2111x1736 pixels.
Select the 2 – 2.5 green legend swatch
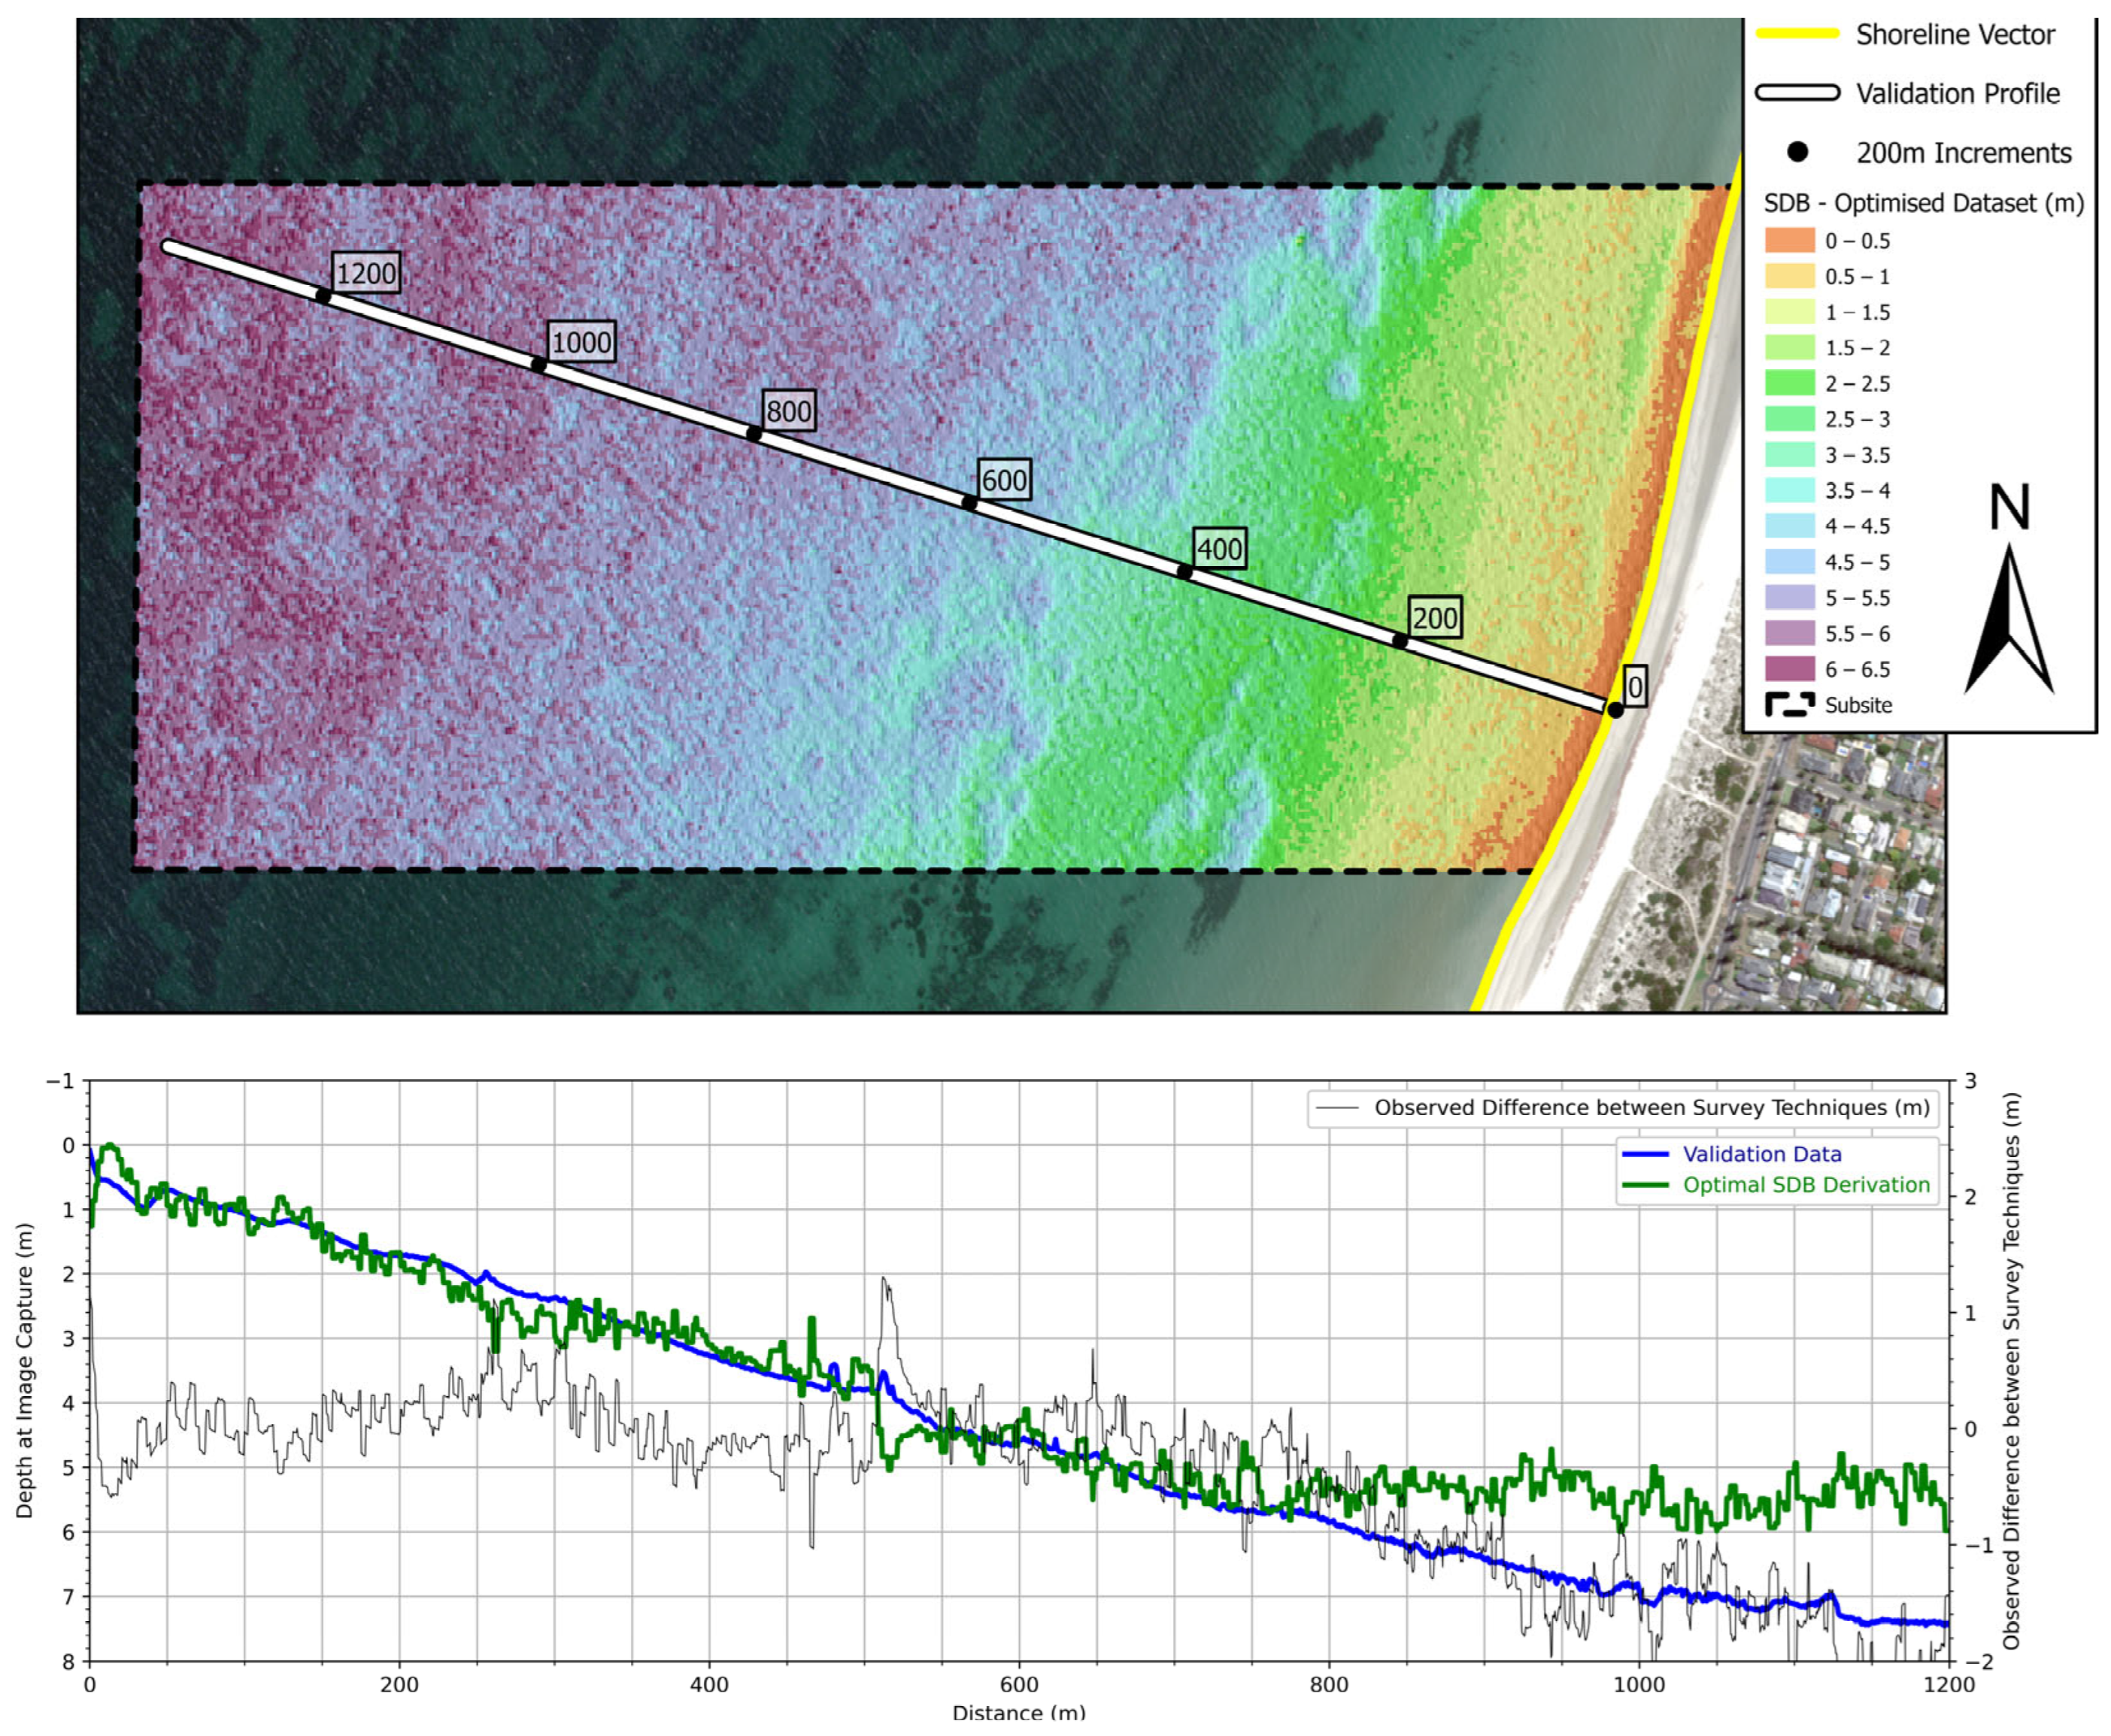pyautogui.click(x=1789, y=384)
